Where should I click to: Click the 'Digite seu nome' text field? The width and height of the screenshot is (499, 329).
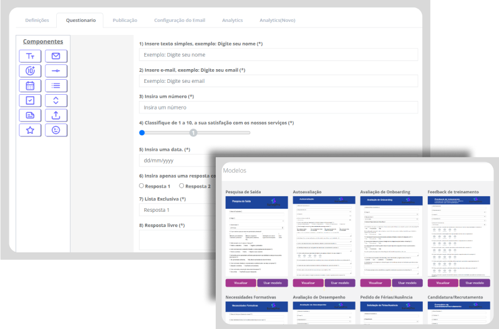278,55
